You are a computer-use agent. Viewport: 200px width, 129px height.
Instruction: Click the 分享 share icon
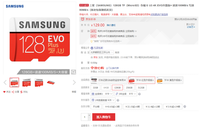click(13, 92)
